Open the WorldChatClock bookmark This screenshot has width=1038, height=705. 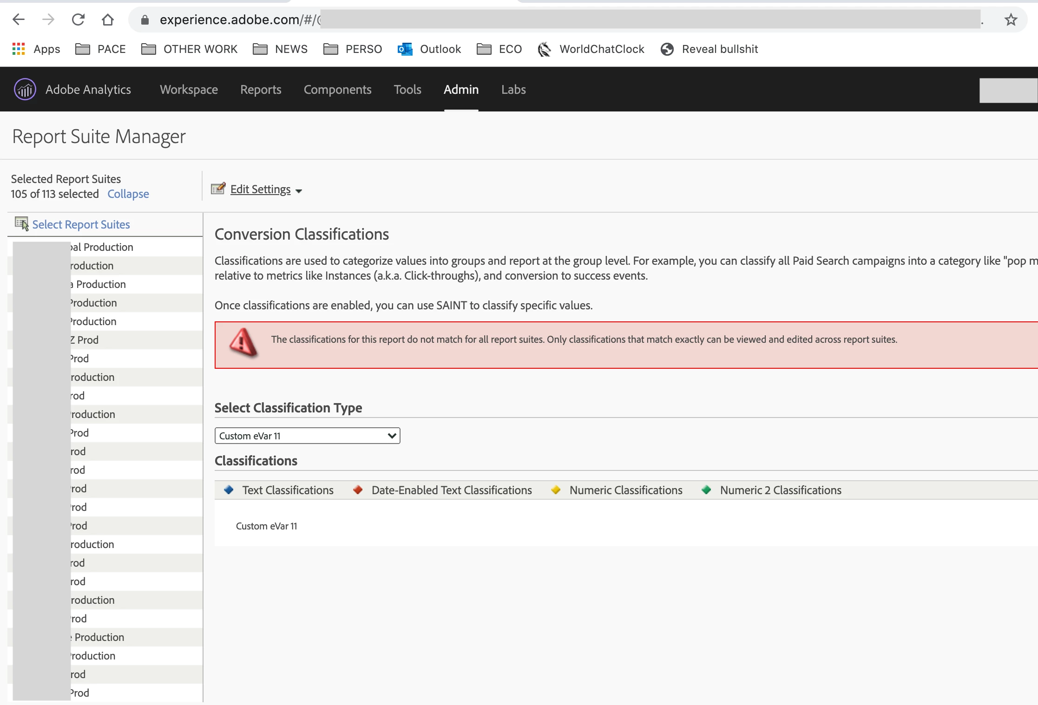591,49
